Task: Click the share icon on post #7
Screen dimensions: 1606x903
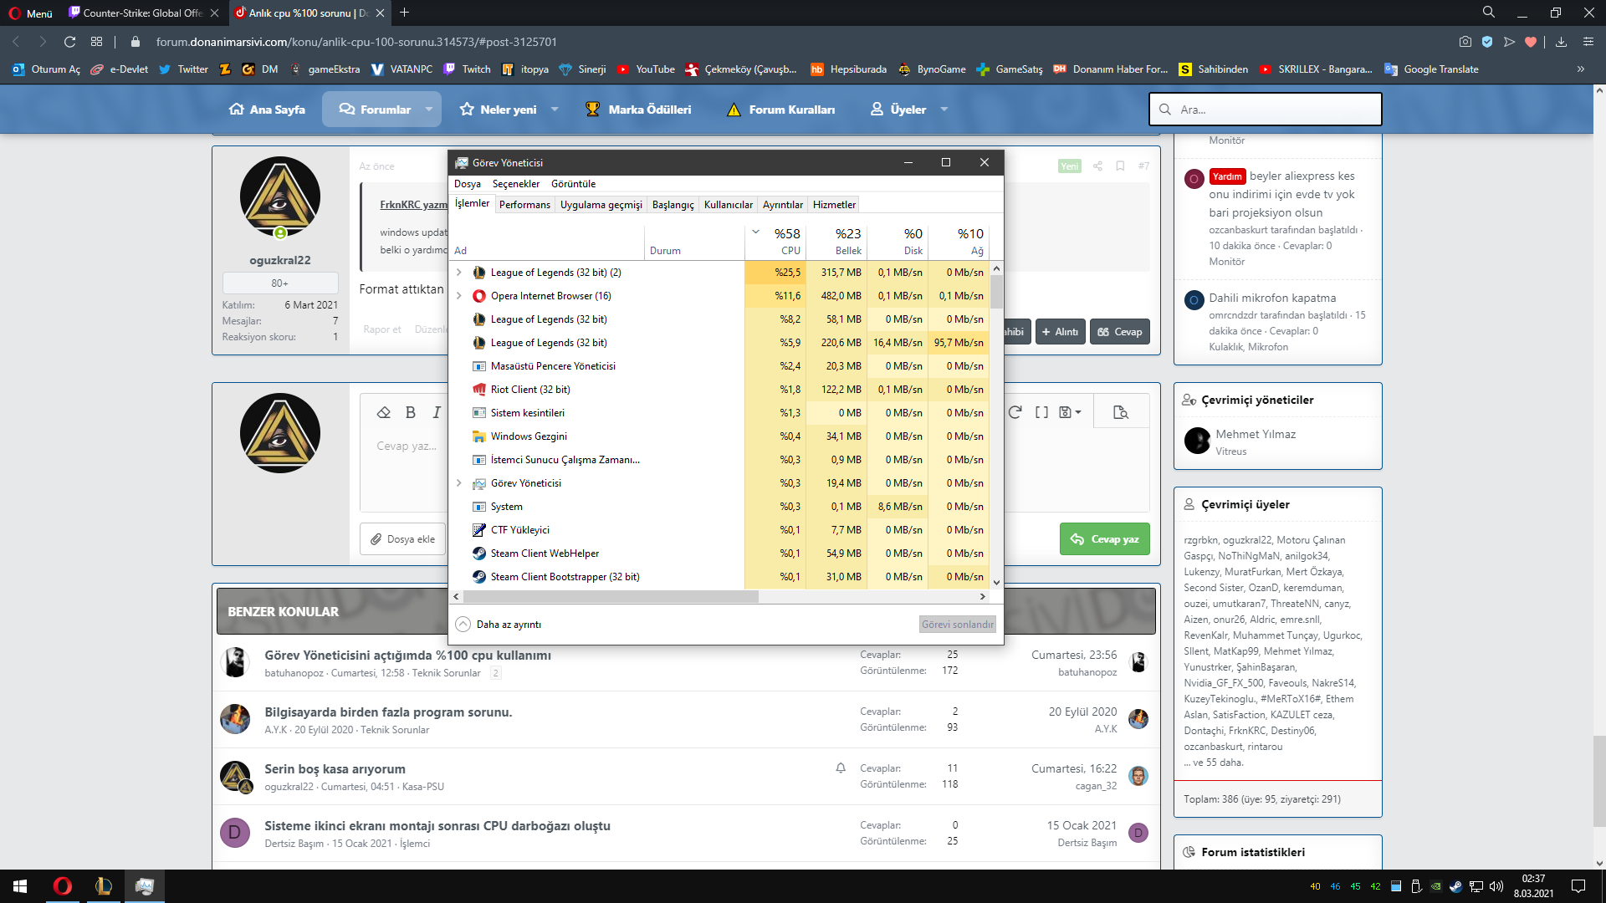Action: pos(1097,166)
